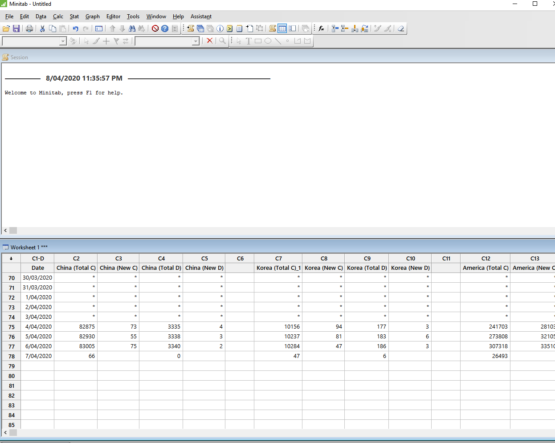555x443 pixels.
Task: Print the window via the printer icon
Action: coord(29,28)
